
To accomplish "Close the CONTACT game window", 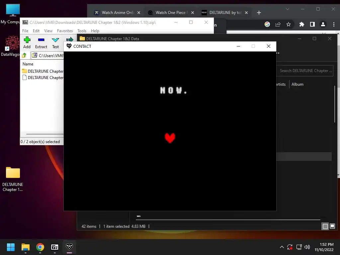I will pyautogui.click(x=268, y=46).
